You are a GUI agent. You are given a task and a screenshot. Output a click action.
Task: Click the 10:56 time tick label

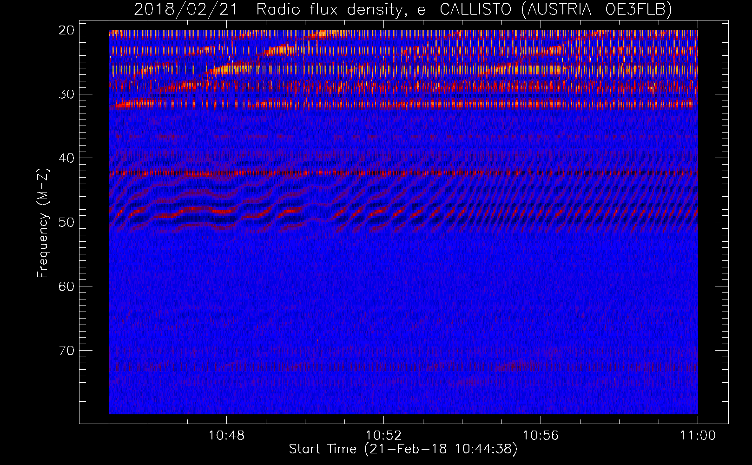coord(541,436)
